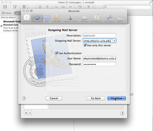This screenshot has height=131, width=153.
Task: Open help in the account setup sheet
Action: point(24,98)
